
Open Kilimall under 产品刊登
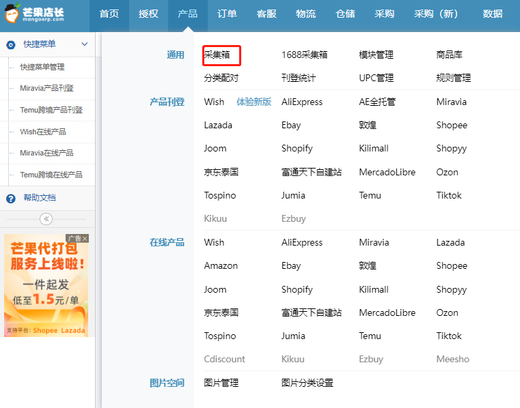click(374, 148)
